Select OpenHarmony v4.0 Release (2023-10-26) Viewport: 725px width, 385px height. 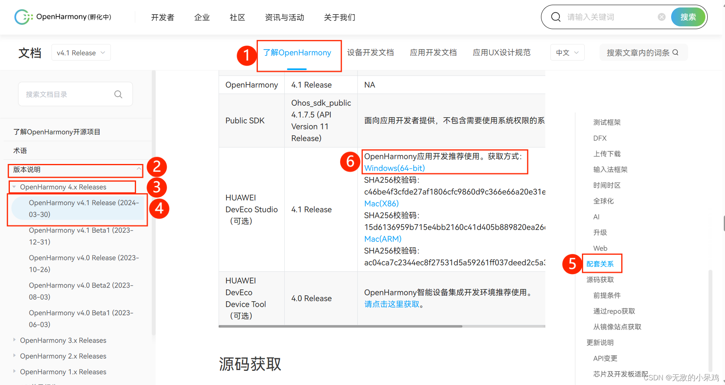(84, 263)
